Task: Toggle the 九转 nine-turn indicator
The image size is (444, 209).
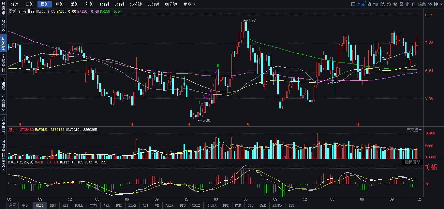Action: tap(362, 4)
